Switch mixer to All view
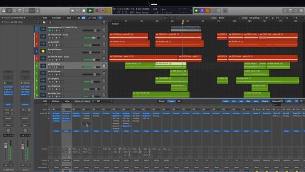 [179, 101]
